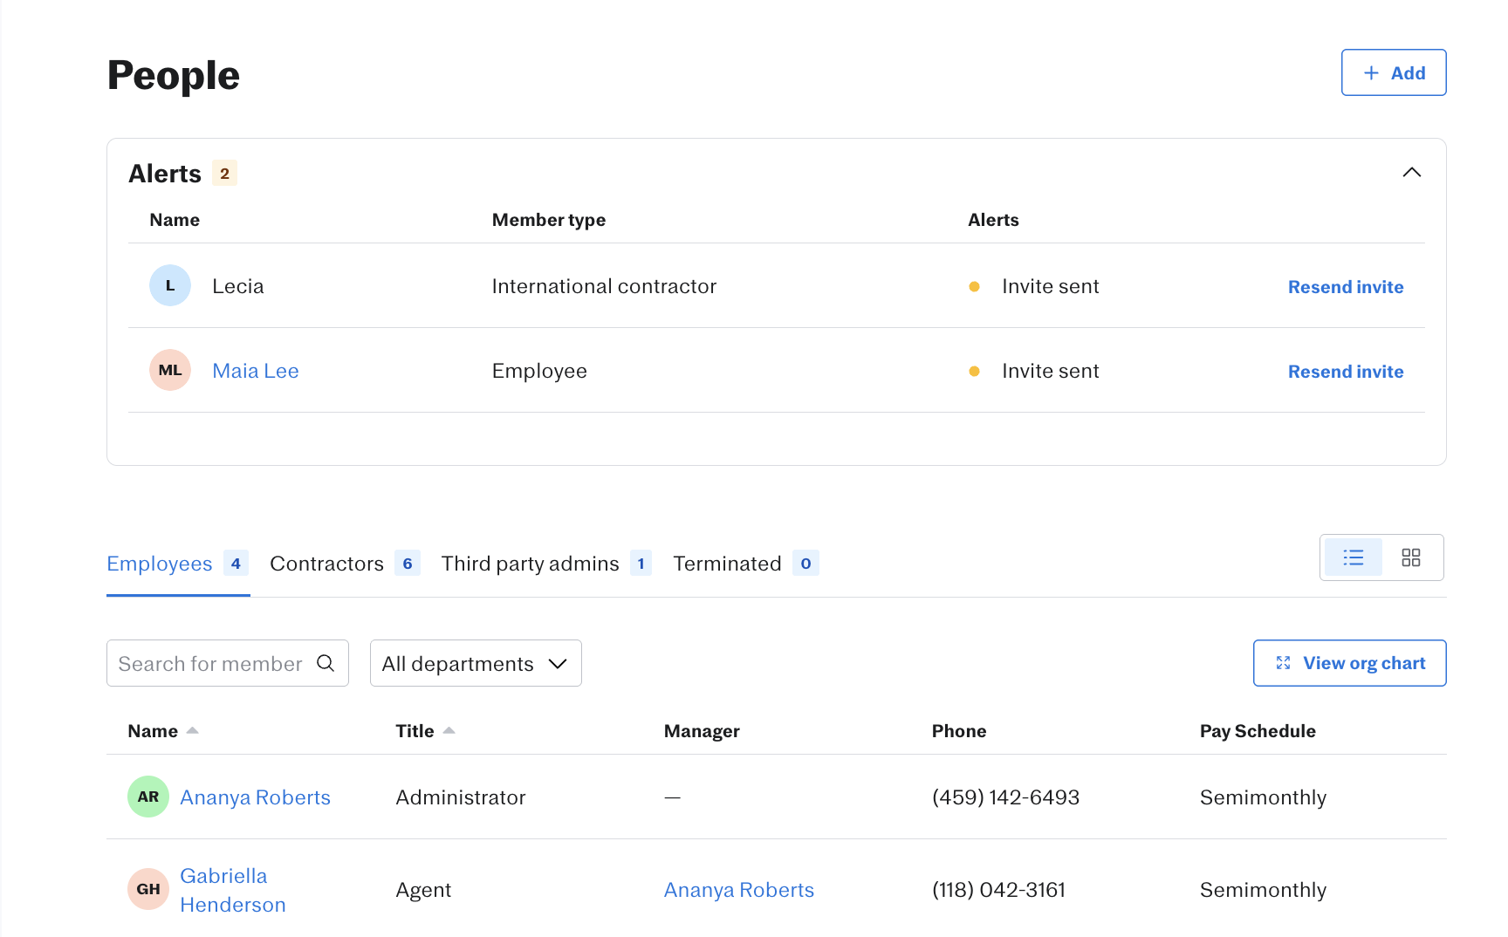
Task: Open the All departments dropdown
Action: pyautogui.click(x=475, y=663)
